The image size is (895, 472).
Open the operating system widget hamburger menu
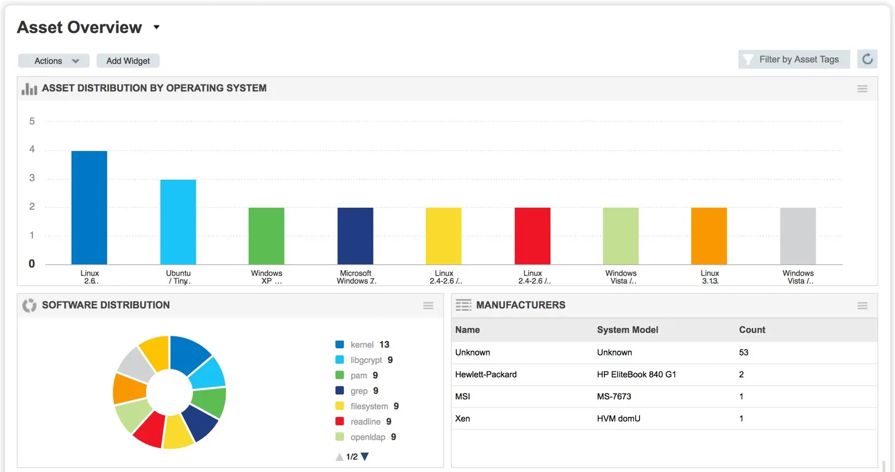click(862, 88)
